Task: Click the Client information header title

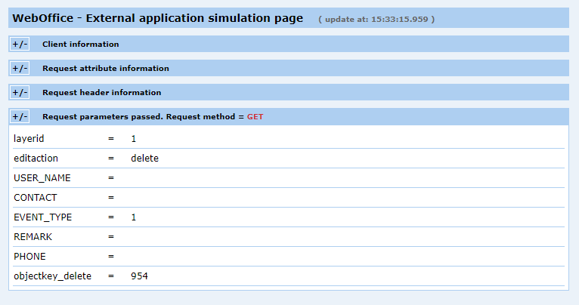Action: (x=80, y=45)
